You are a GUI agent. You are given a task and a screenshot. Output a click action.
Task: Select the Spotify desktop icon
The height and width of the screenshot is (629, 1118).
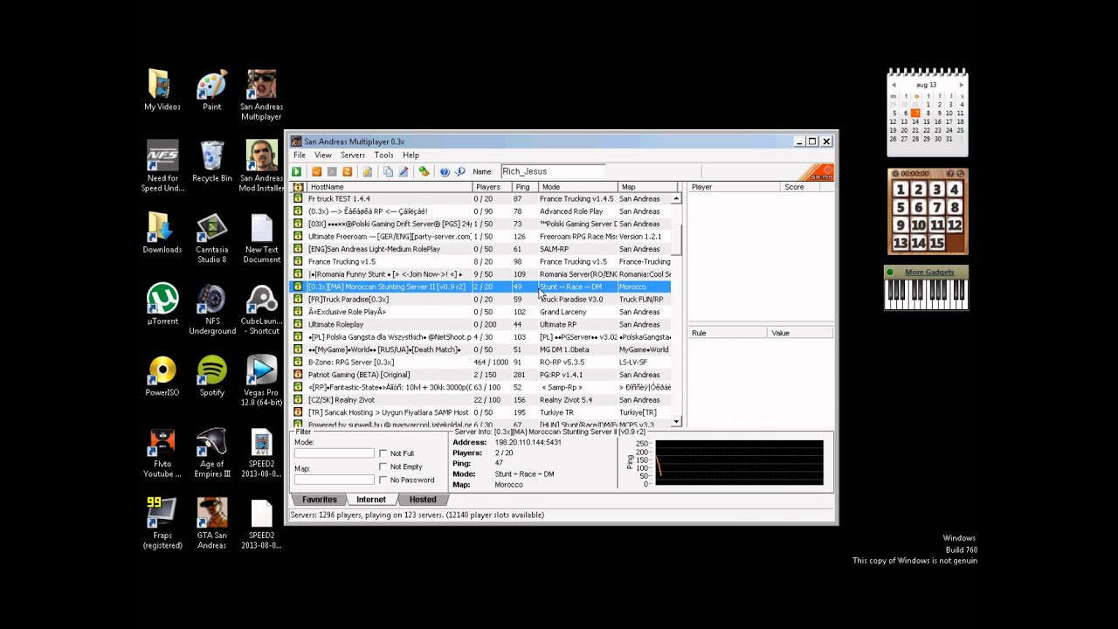coord(211,376)
